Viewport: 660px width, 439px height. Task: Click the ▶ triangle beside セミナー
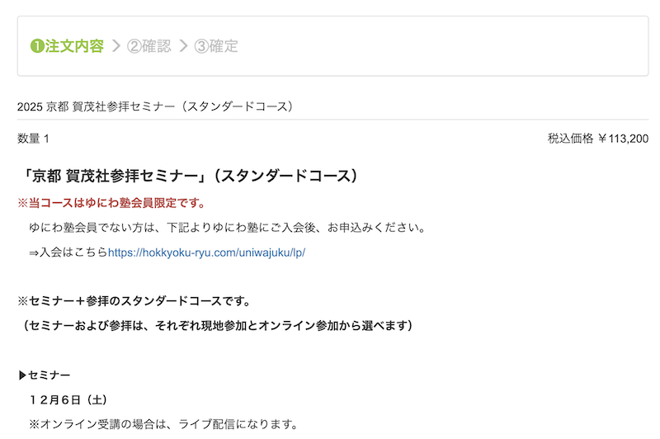tap(23, 375)
